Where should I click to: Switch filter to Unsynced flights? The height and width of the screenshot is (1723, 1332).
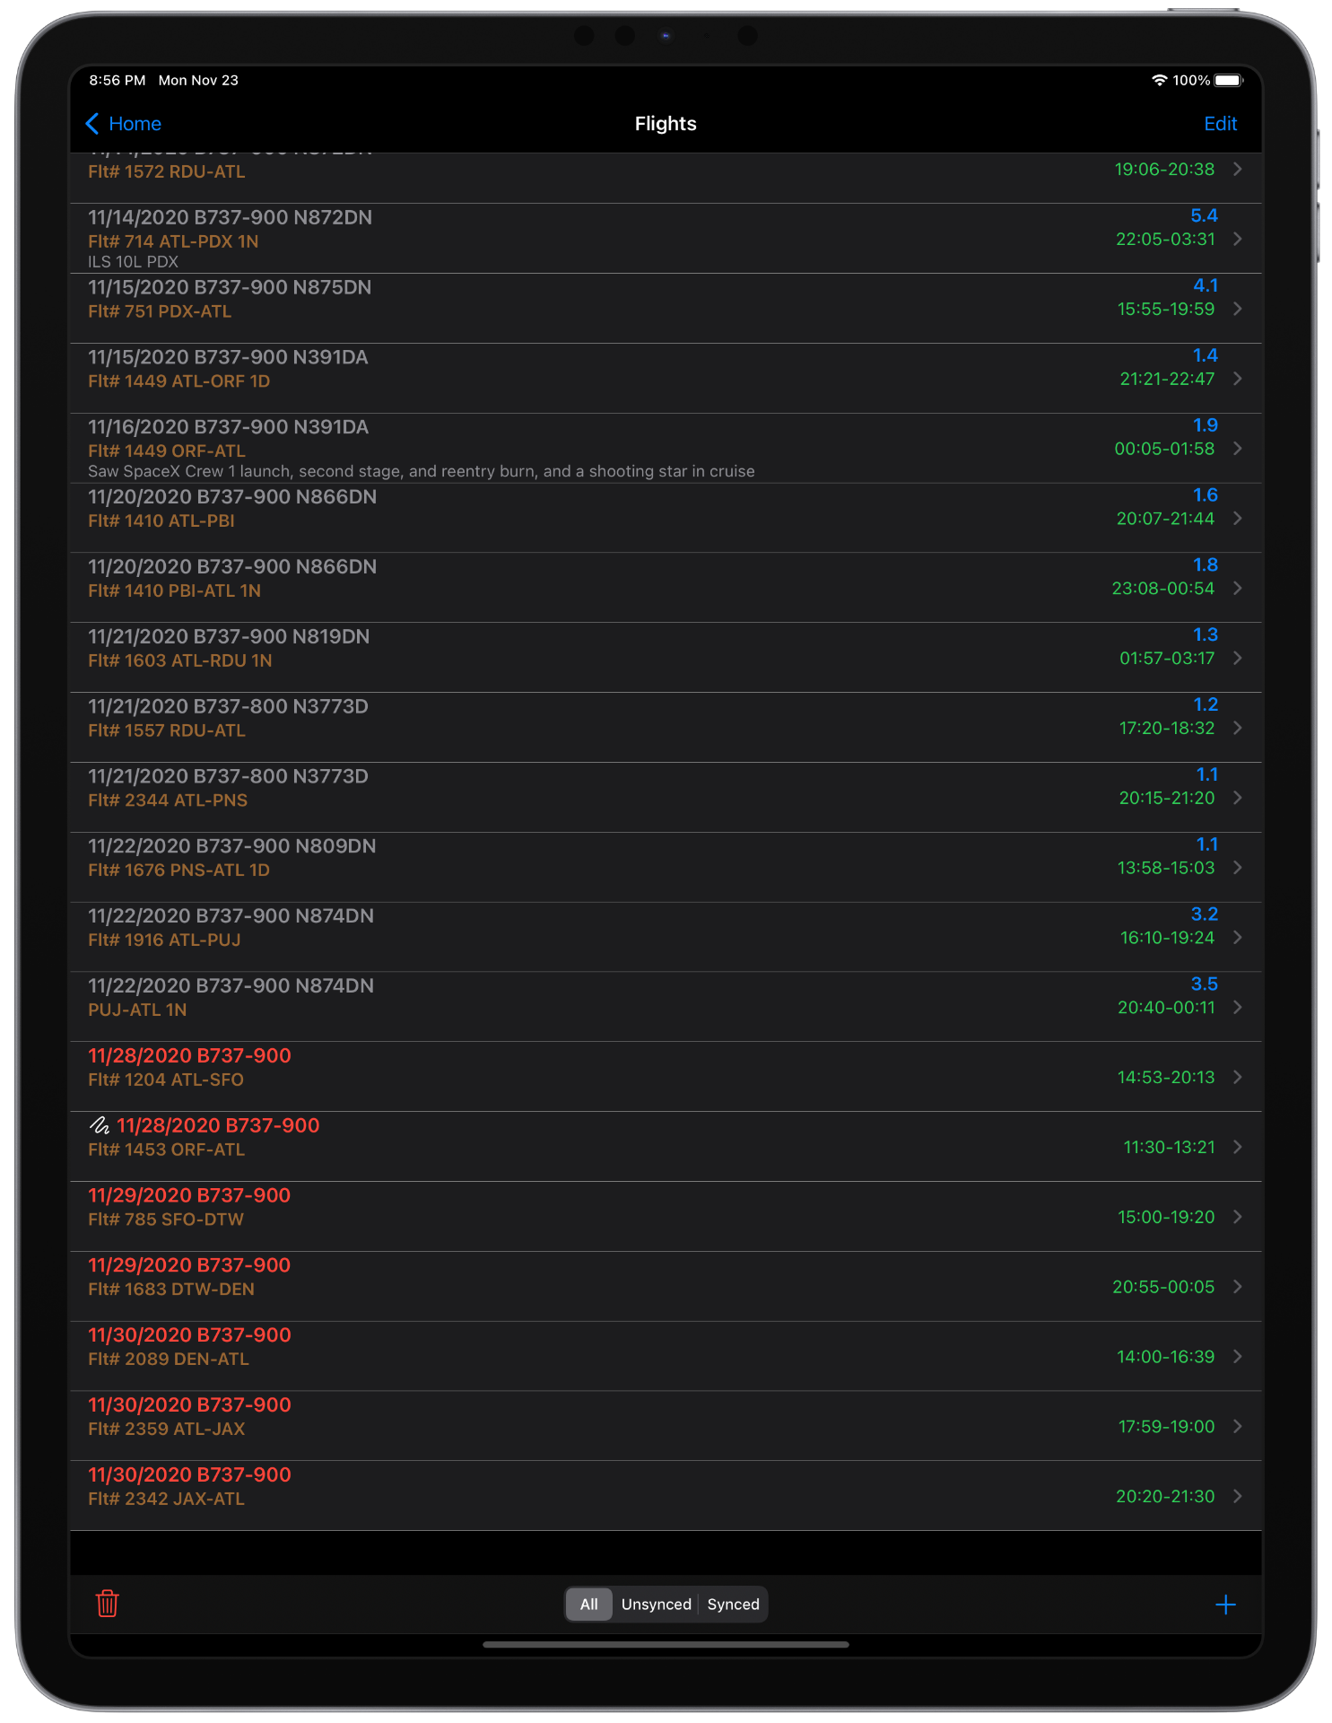657,1604
